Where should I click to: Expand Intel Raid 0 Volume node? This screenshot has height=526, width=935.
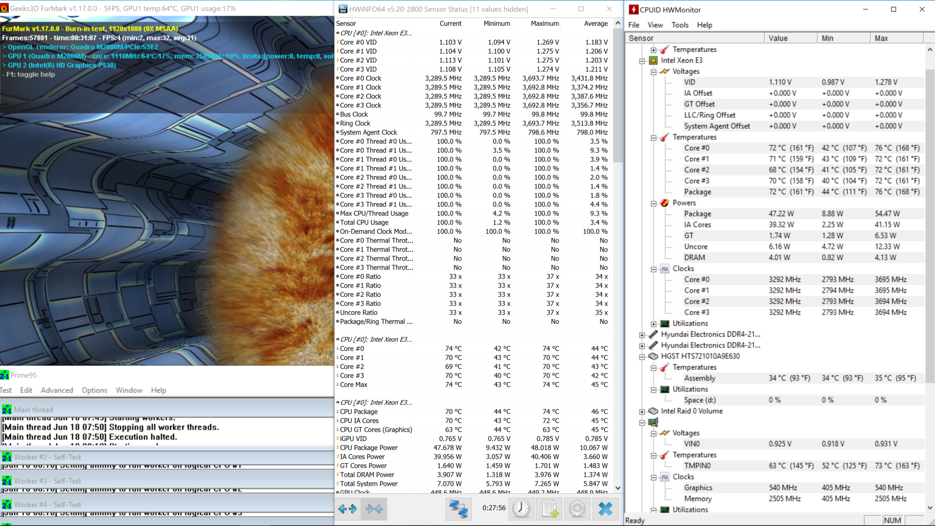[x=642, y=412]
